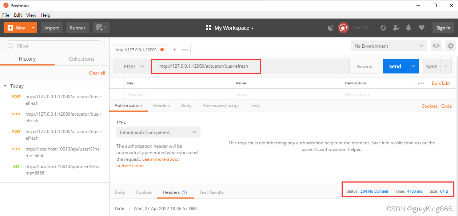Switch to the Tests tab
This screenshot has height=216, width=458.
coord(255,105)
